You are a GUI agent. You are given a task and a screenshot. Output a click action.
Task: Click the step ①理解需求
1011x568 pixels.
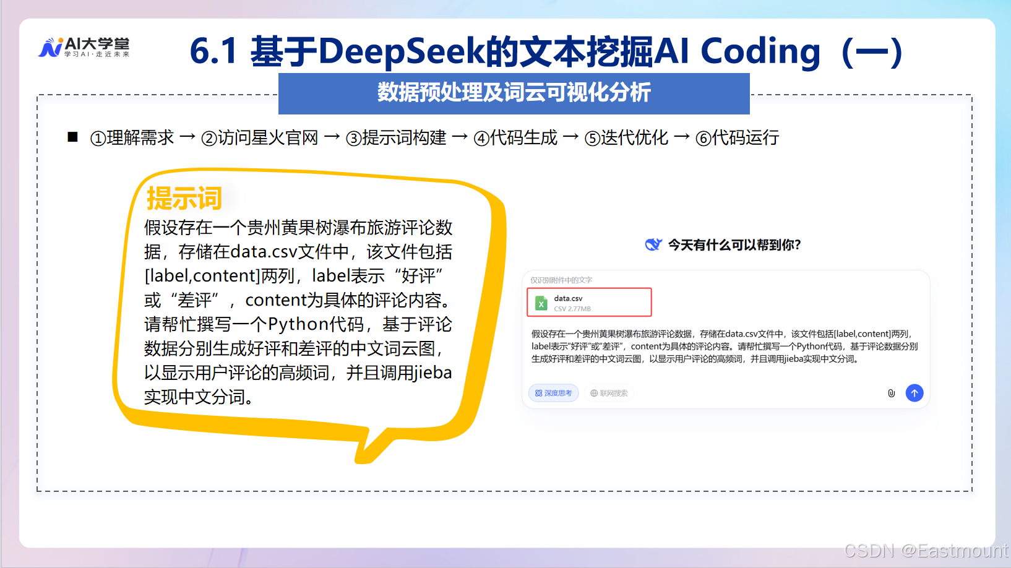pyautogui.click(x=132, y=137)
